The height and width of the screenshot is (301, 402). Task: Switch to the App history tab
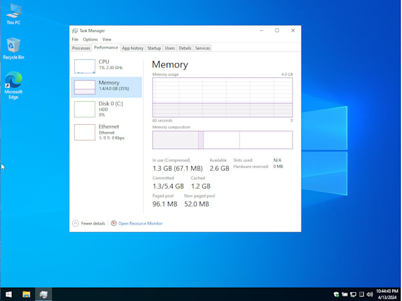click(x=132, y=48)
